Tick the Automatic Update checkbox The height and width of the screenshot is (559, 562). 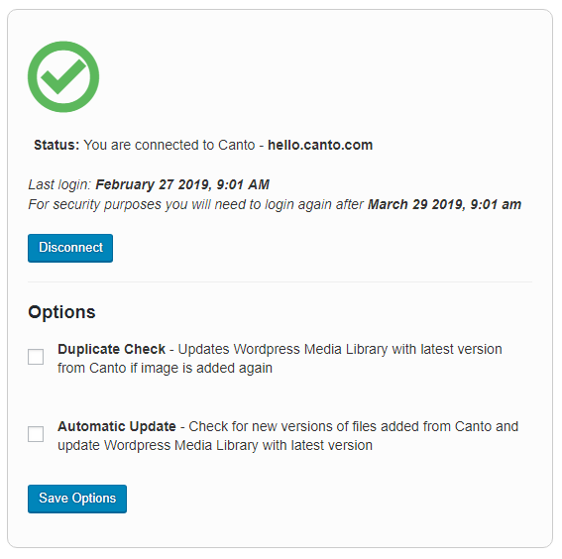(x=36, y=434)
